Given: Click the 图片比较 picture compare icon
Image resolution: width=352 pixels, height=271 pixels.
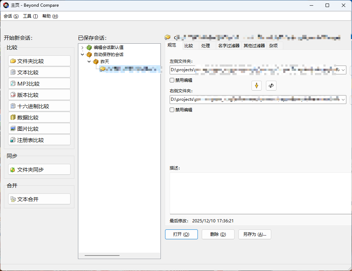Looking at the screenshot, I should (13, 129).
